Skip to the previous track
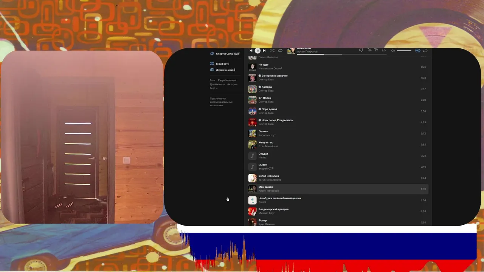Screen dimensions: 484x272 coord(251,51)
